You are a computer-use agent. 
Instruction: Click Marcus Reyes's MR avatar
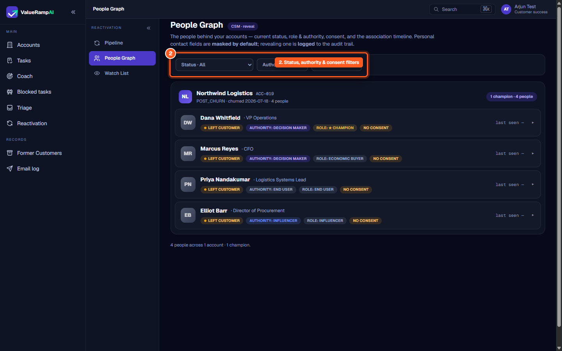[x=188, y=153]
